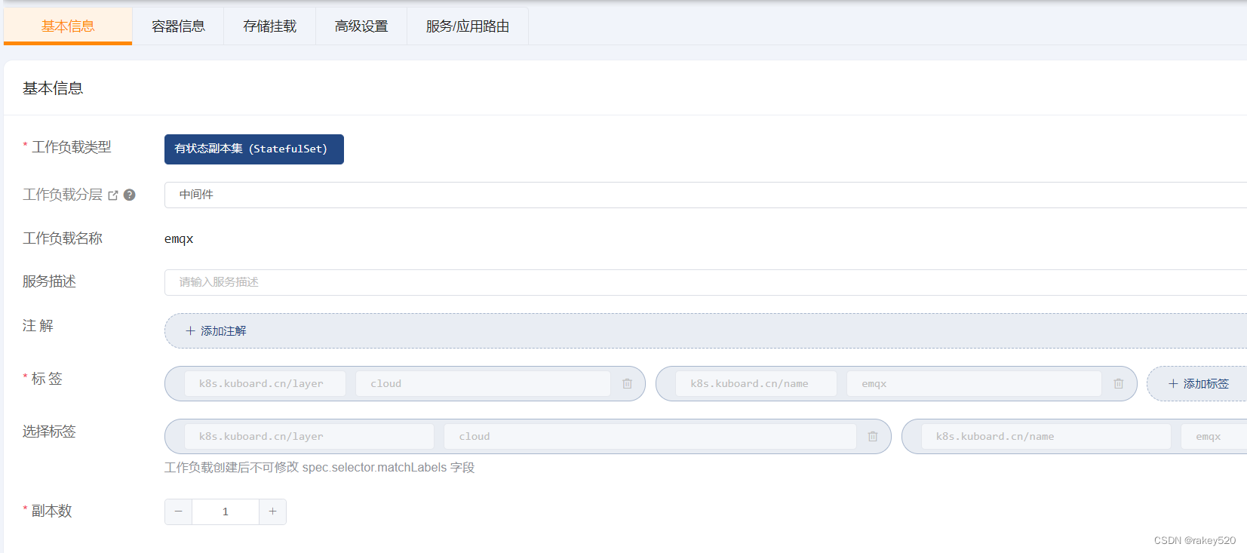The height and width of the screenshot is (553, 1247).
Task: Open external link icon beside 工作负载分层
Action: 113,195
